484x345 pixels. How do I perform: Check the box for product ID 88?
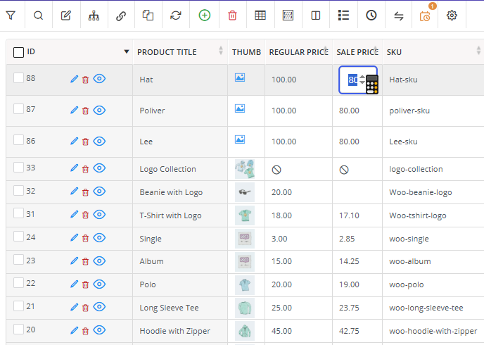point(18,78)
